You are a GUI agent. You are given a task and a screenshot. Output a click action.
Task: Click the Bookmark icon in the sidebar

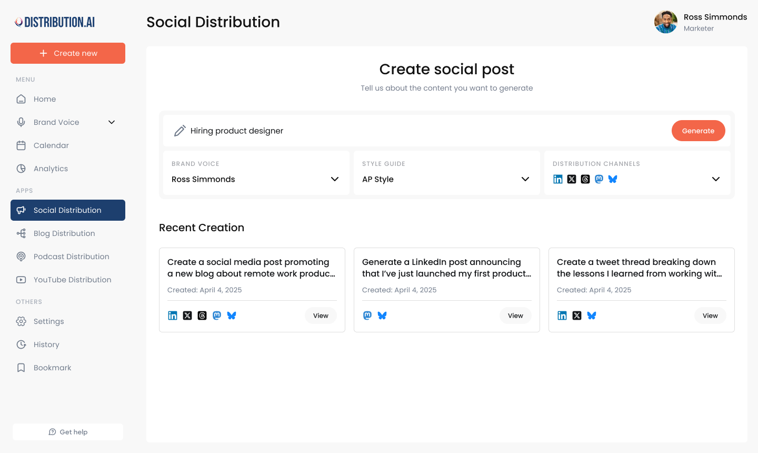tap(21, 368)
